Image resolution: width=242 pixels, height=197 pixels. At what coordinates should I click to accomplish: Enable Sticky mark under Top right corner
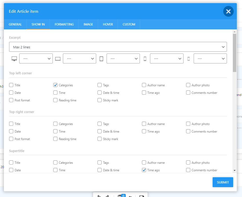[100, 139]
